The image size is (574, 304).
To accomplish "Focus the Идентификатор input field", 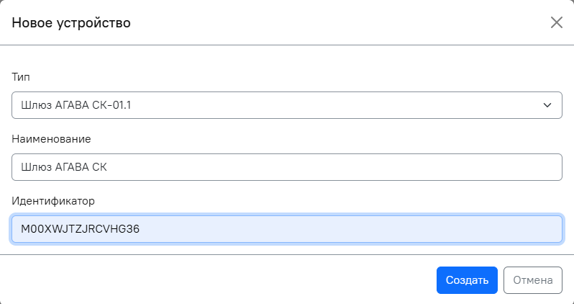I will tap(286, 229).
